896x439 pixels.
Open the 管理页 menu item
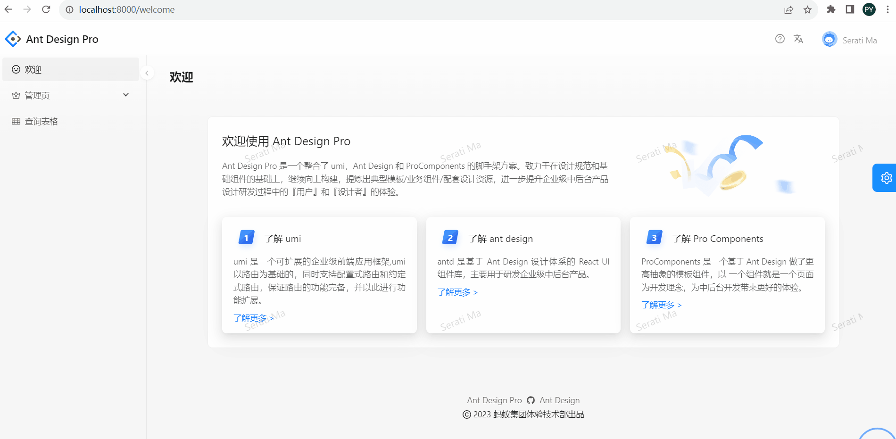(x=71, y=95)
